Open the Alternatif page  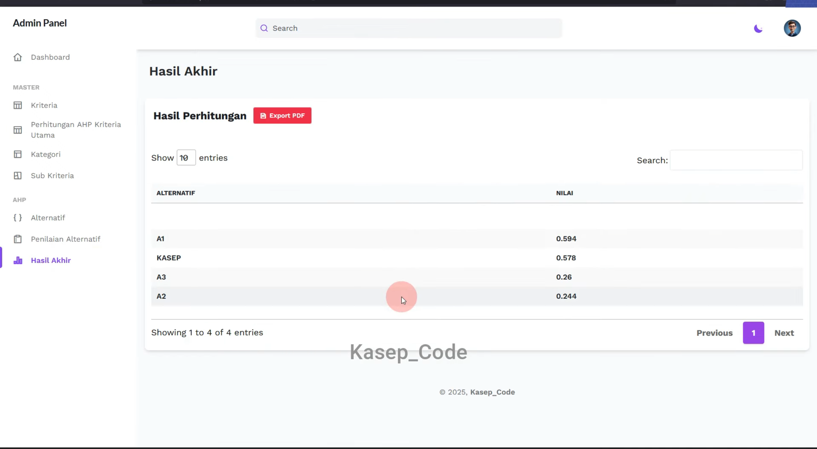tap(48, 218)
